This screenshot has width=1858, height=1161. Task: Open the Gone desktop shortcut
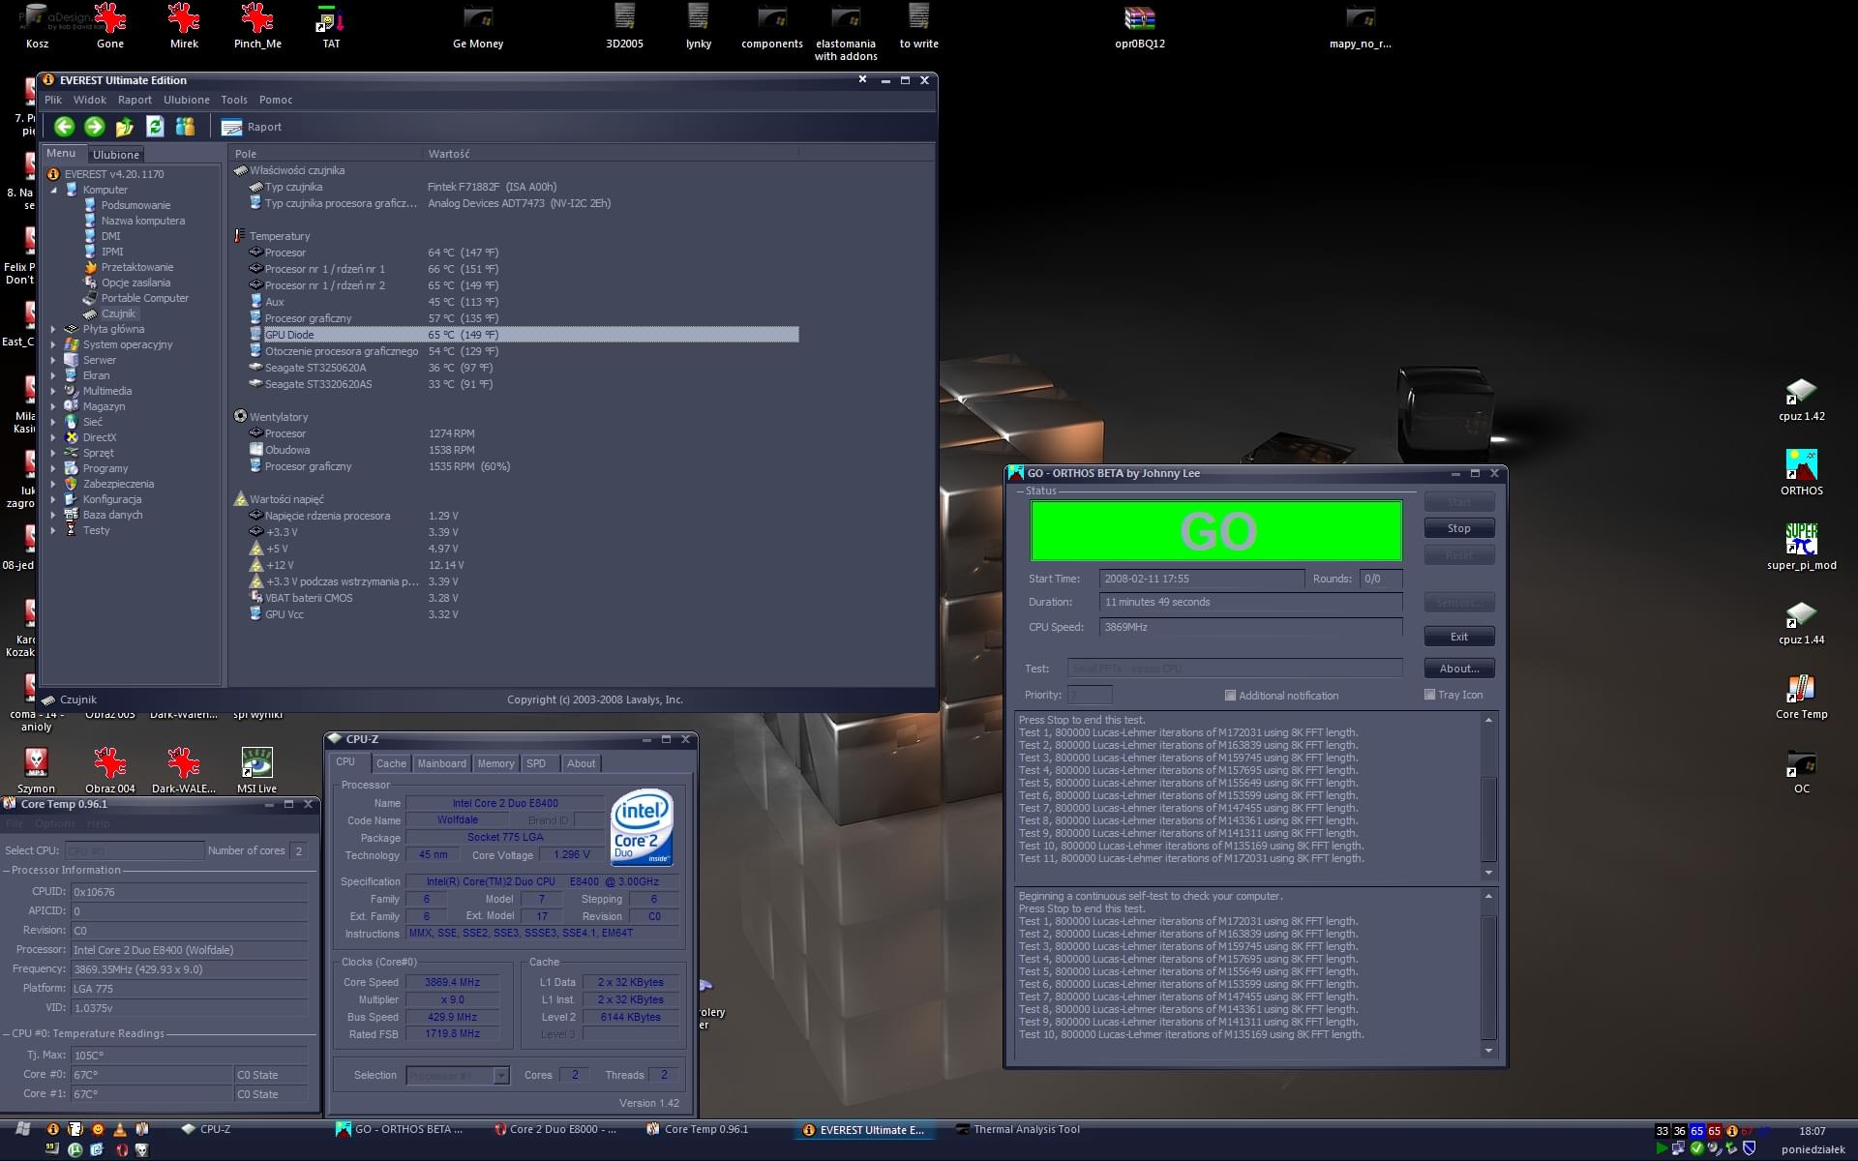click(110, 26)
